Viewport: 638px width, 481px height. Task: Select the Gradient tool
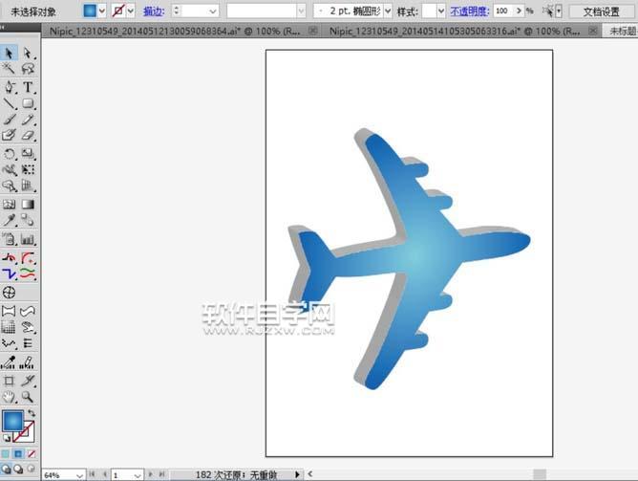28,204
